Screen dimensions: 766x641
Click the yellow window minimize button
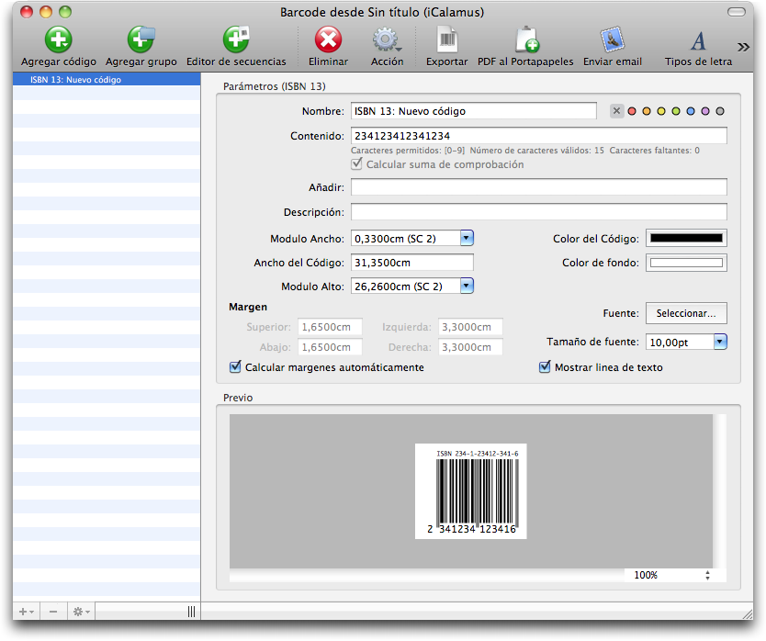point(45,12)
